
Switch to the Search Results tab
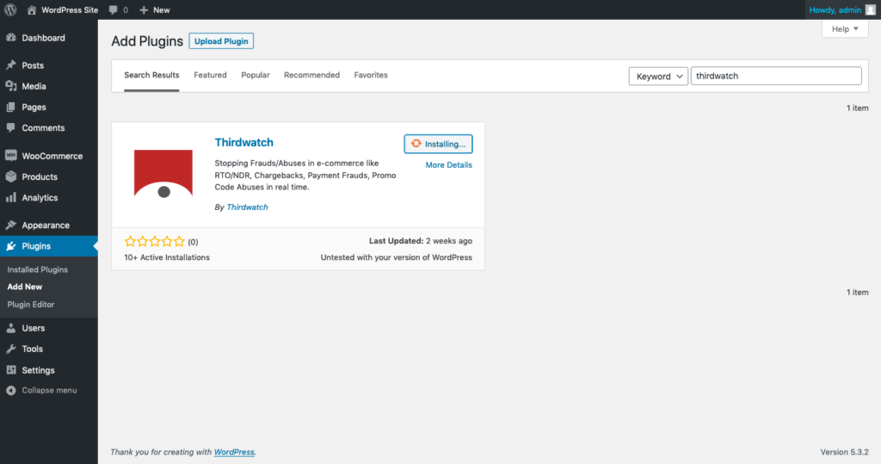(x=151, y=76)
